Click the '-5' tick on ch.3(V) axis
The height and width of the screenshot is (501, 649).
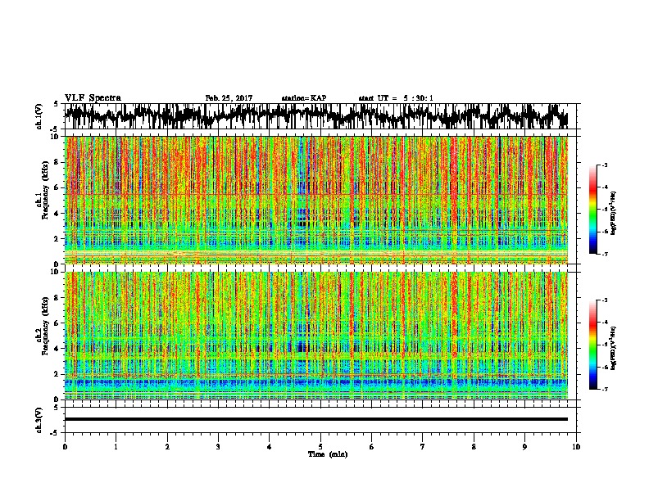click(55, 433)
